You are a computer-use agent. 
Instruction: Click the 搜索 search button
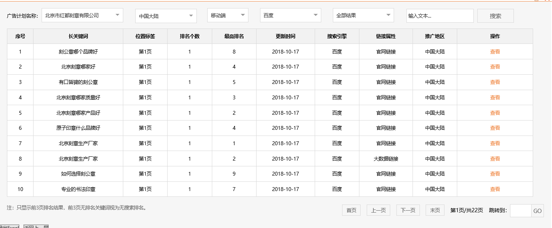(x=495, y=15)
